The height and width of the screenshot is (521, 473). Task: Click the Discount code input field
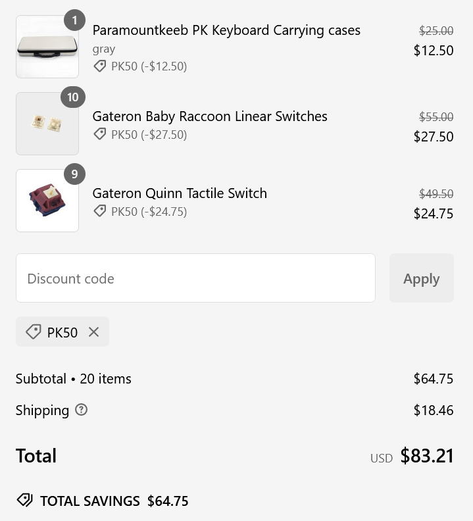pyautogui.click(x=195, y=278)
